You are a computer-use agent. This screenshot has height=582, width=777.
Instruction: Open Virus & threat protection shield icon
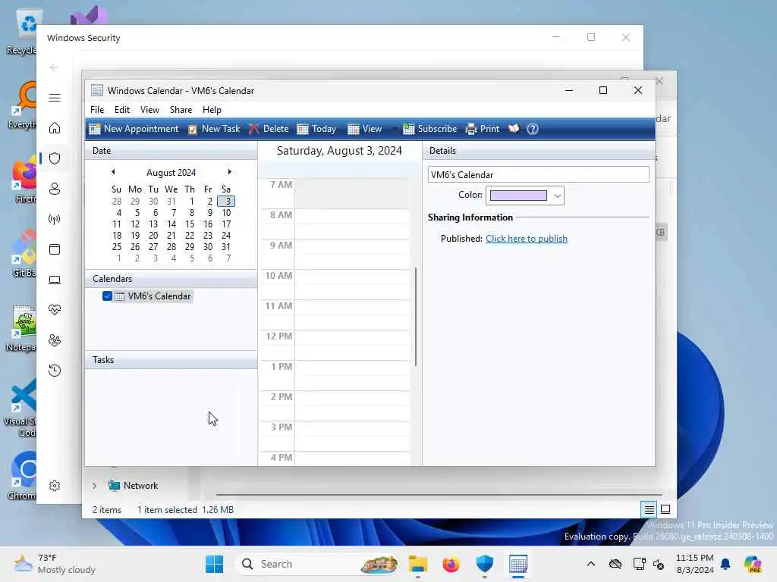pos(55,158)
